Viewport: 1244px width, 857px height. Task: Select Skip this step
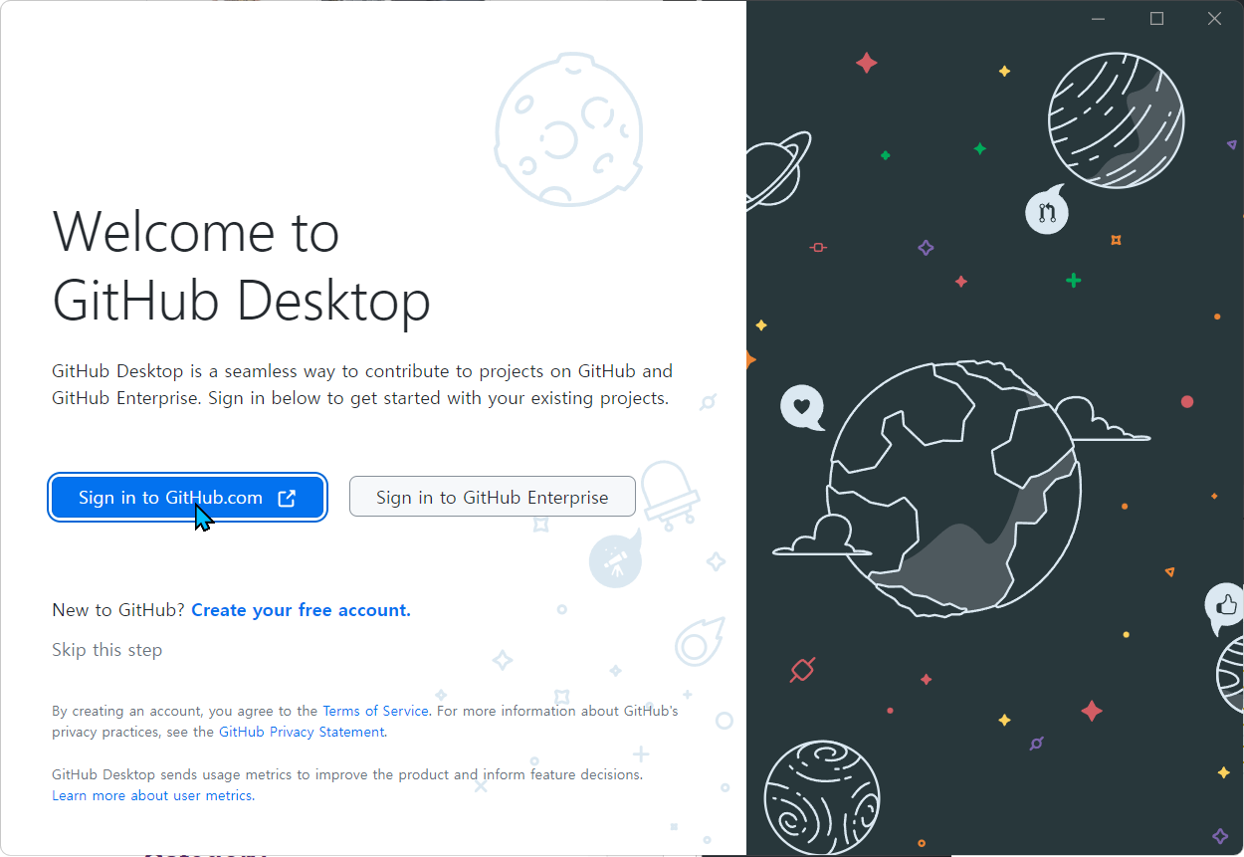(x=106, y=650)
